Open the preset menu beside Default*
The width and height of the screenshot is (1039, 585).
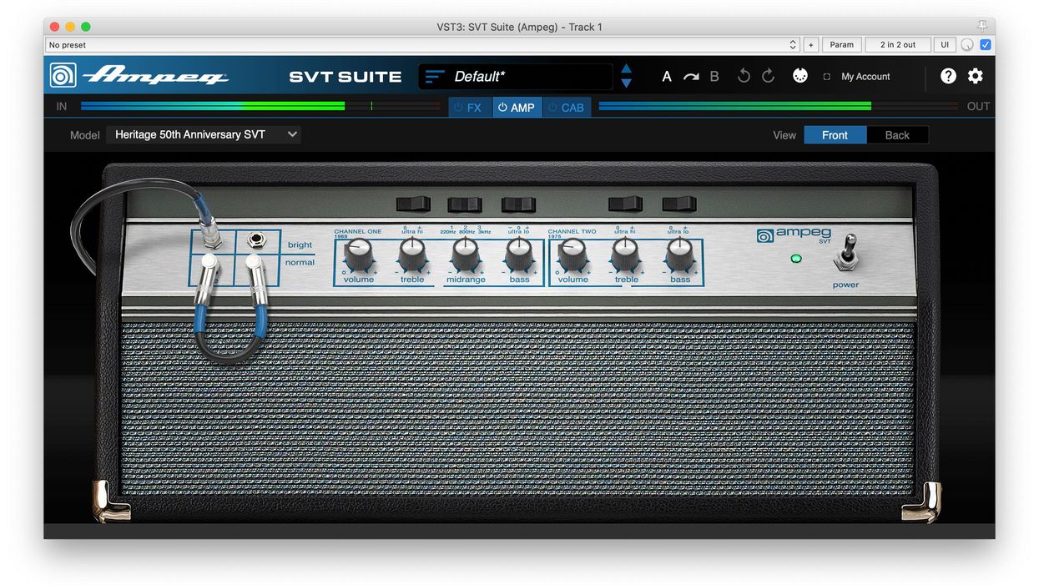click(433, 75)
